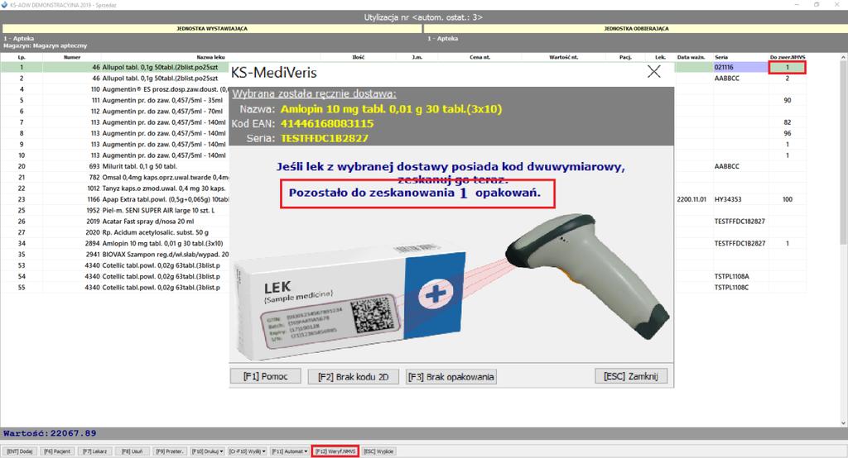The width and height of the screenshot is (848, 458).
Task: Choose the F7 Lekarz button
Action: (94, 451)
